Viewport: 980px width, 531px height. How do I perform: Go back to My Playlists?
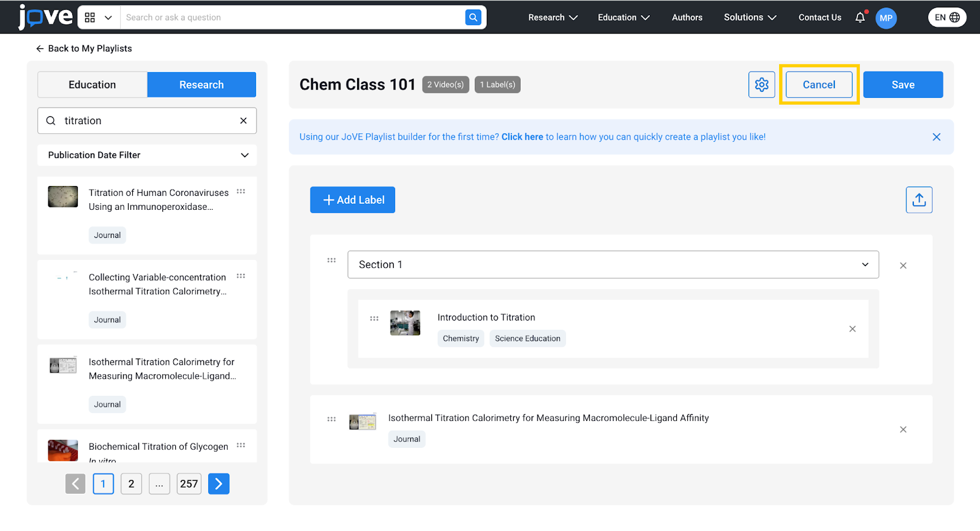(84, 48)
